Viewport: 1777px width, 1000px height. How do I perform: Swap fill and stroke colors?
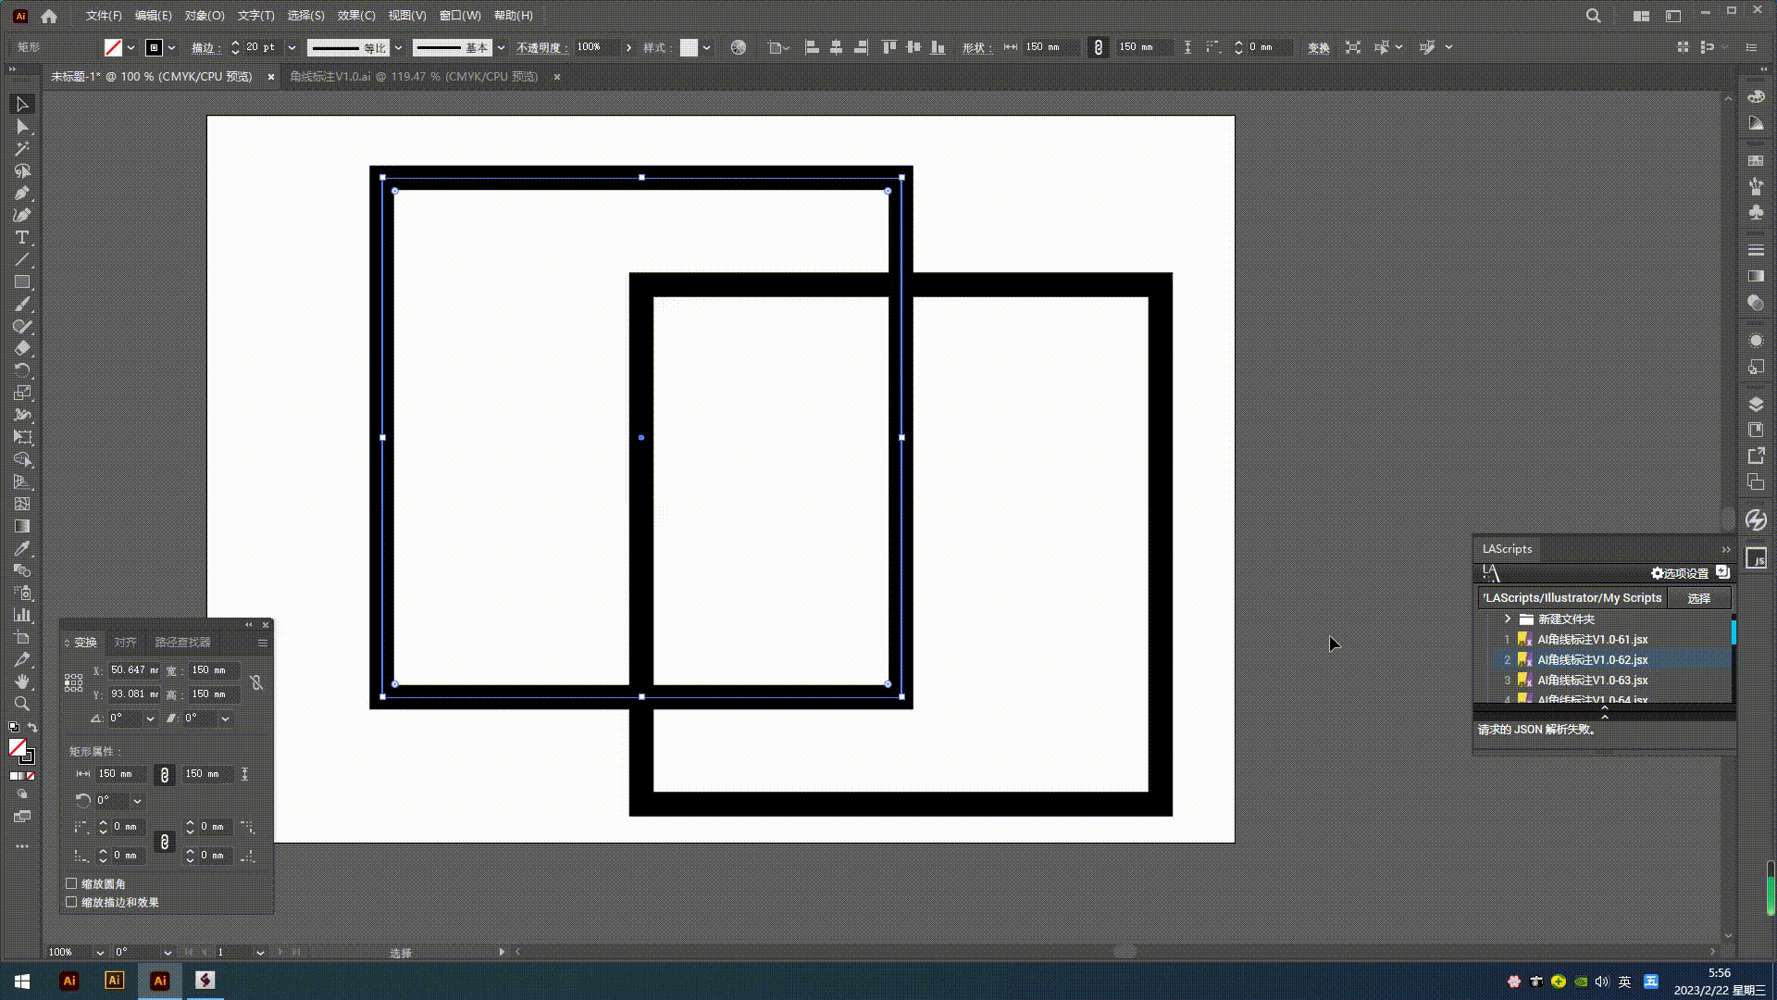point(32,728)
